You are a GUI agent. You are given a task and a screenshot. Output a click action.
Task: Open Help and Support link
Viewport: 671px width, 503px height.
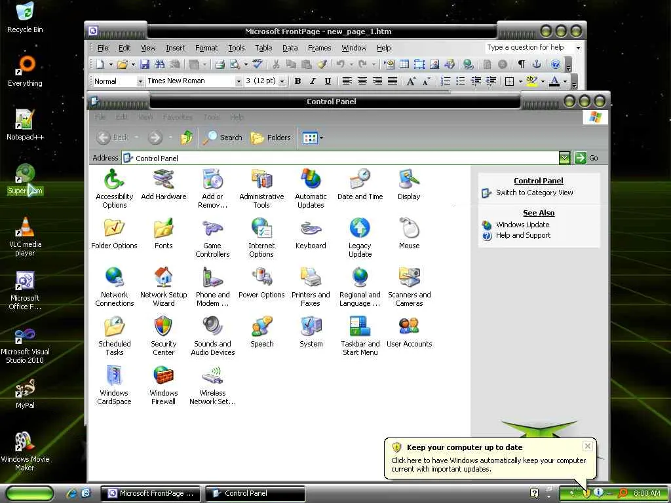[x=523, y=235]
